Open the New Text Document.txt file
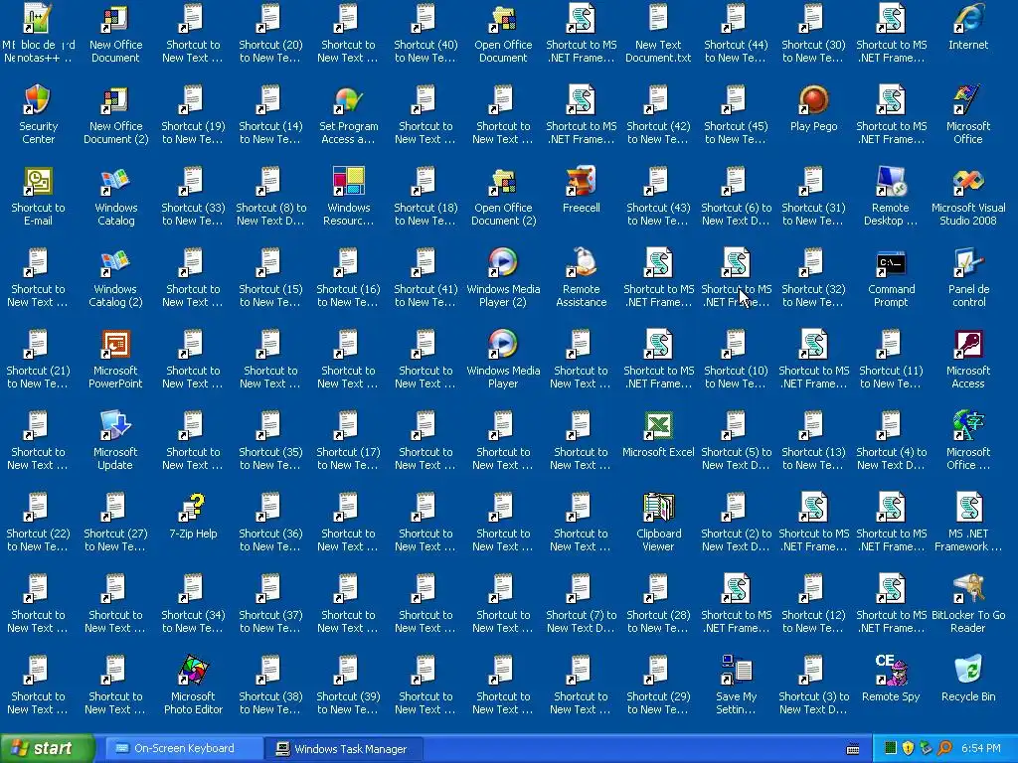Screen dimensions: 1018x763 [x=658, y=33]
